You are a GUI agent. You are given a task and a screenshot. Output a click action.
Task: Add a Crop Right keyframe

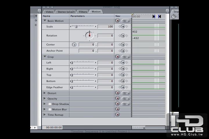tap(123, 69)
